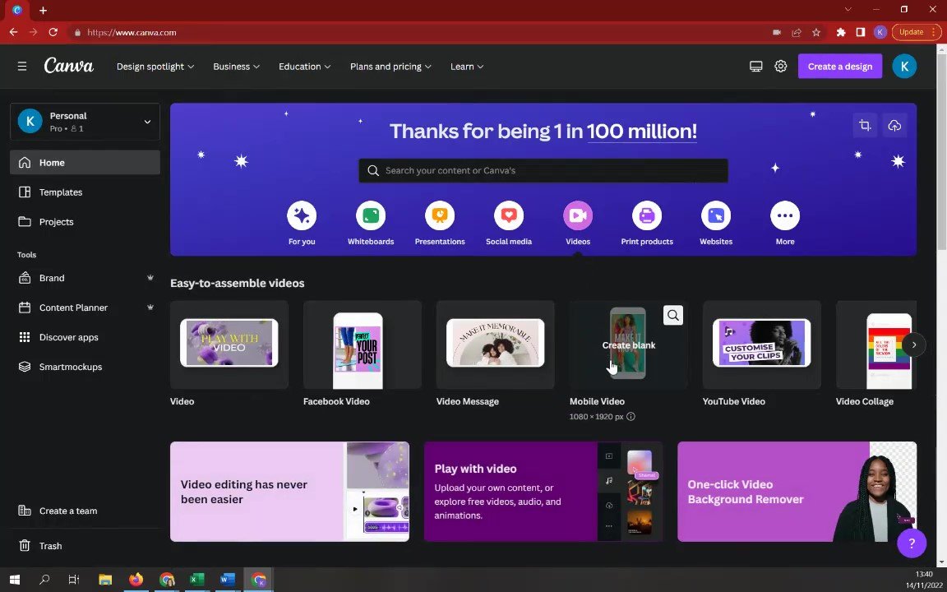Click the browser share page icon
947x592 pixels.
[797, 33]
